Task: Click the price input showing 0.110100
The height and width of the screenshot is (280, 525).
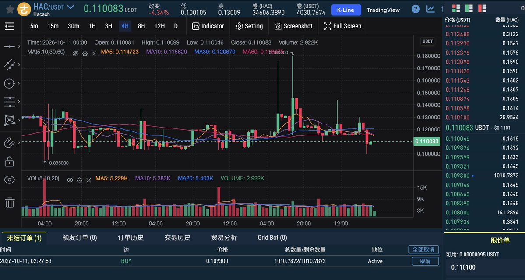Action: tap(486, 267)
